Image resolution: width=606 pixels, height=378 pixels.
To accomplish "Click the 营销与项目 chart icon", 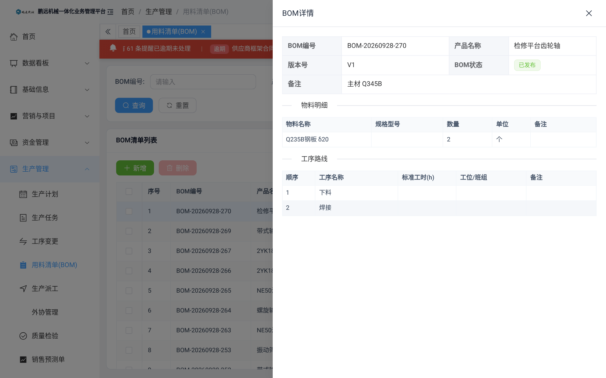I will [14, 116].
